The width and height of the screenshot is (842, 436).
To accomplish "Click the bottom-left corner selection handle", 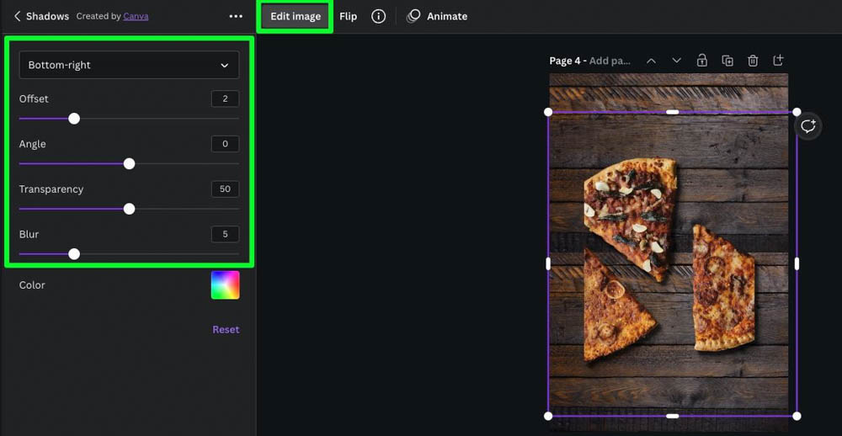I will click(x=548, y=416).
